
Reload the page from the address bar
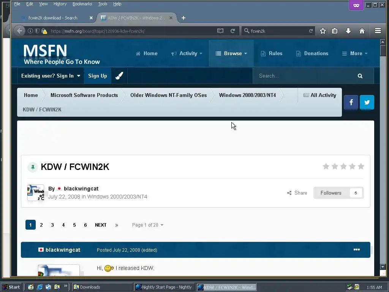tap(232, 31)
